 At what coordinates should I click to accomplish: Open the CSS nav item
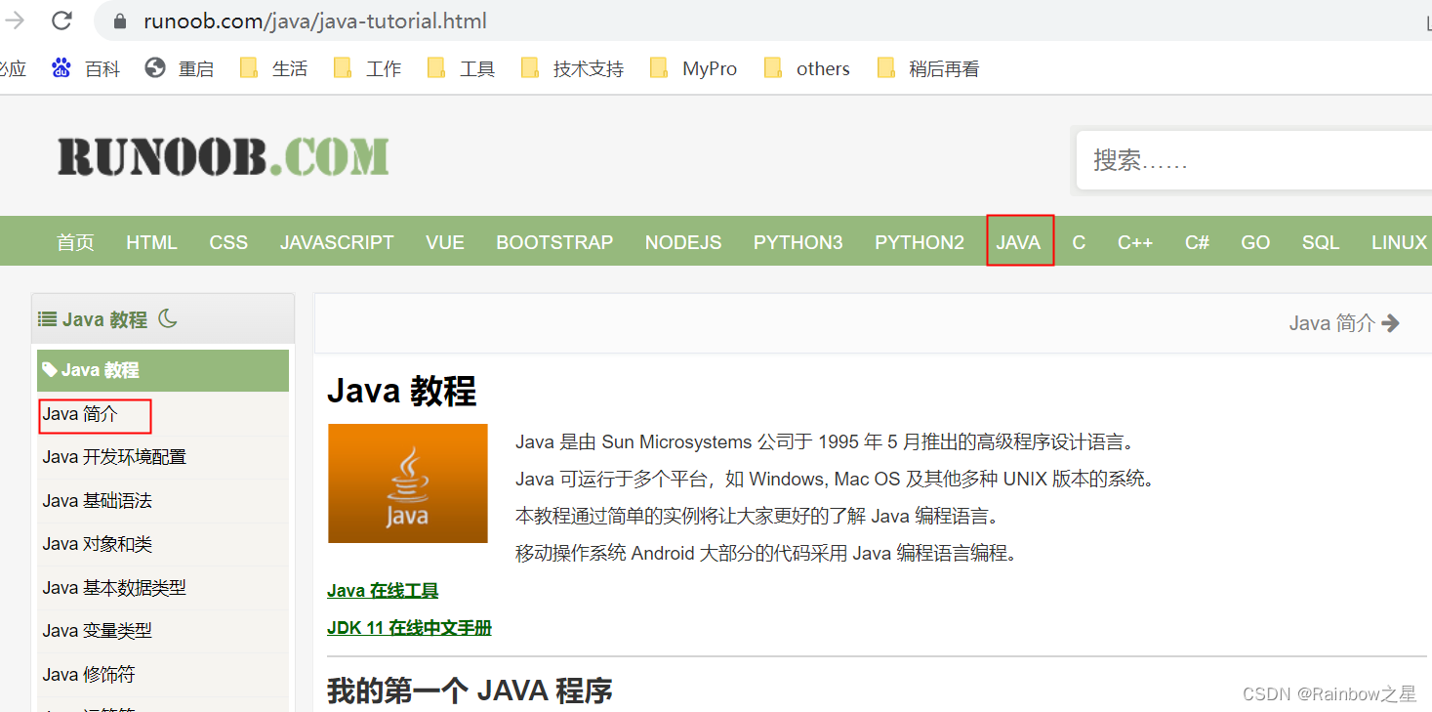[228, 242]
